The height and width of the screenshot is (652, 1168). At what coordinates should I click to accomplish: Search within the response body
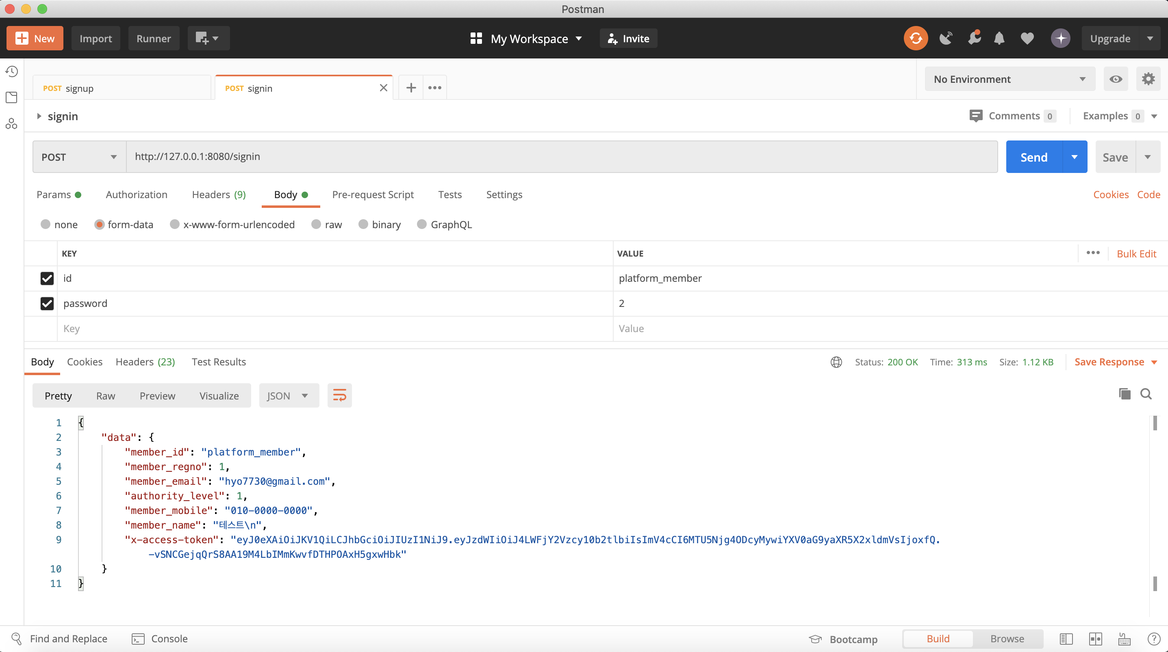[1146, 394]
